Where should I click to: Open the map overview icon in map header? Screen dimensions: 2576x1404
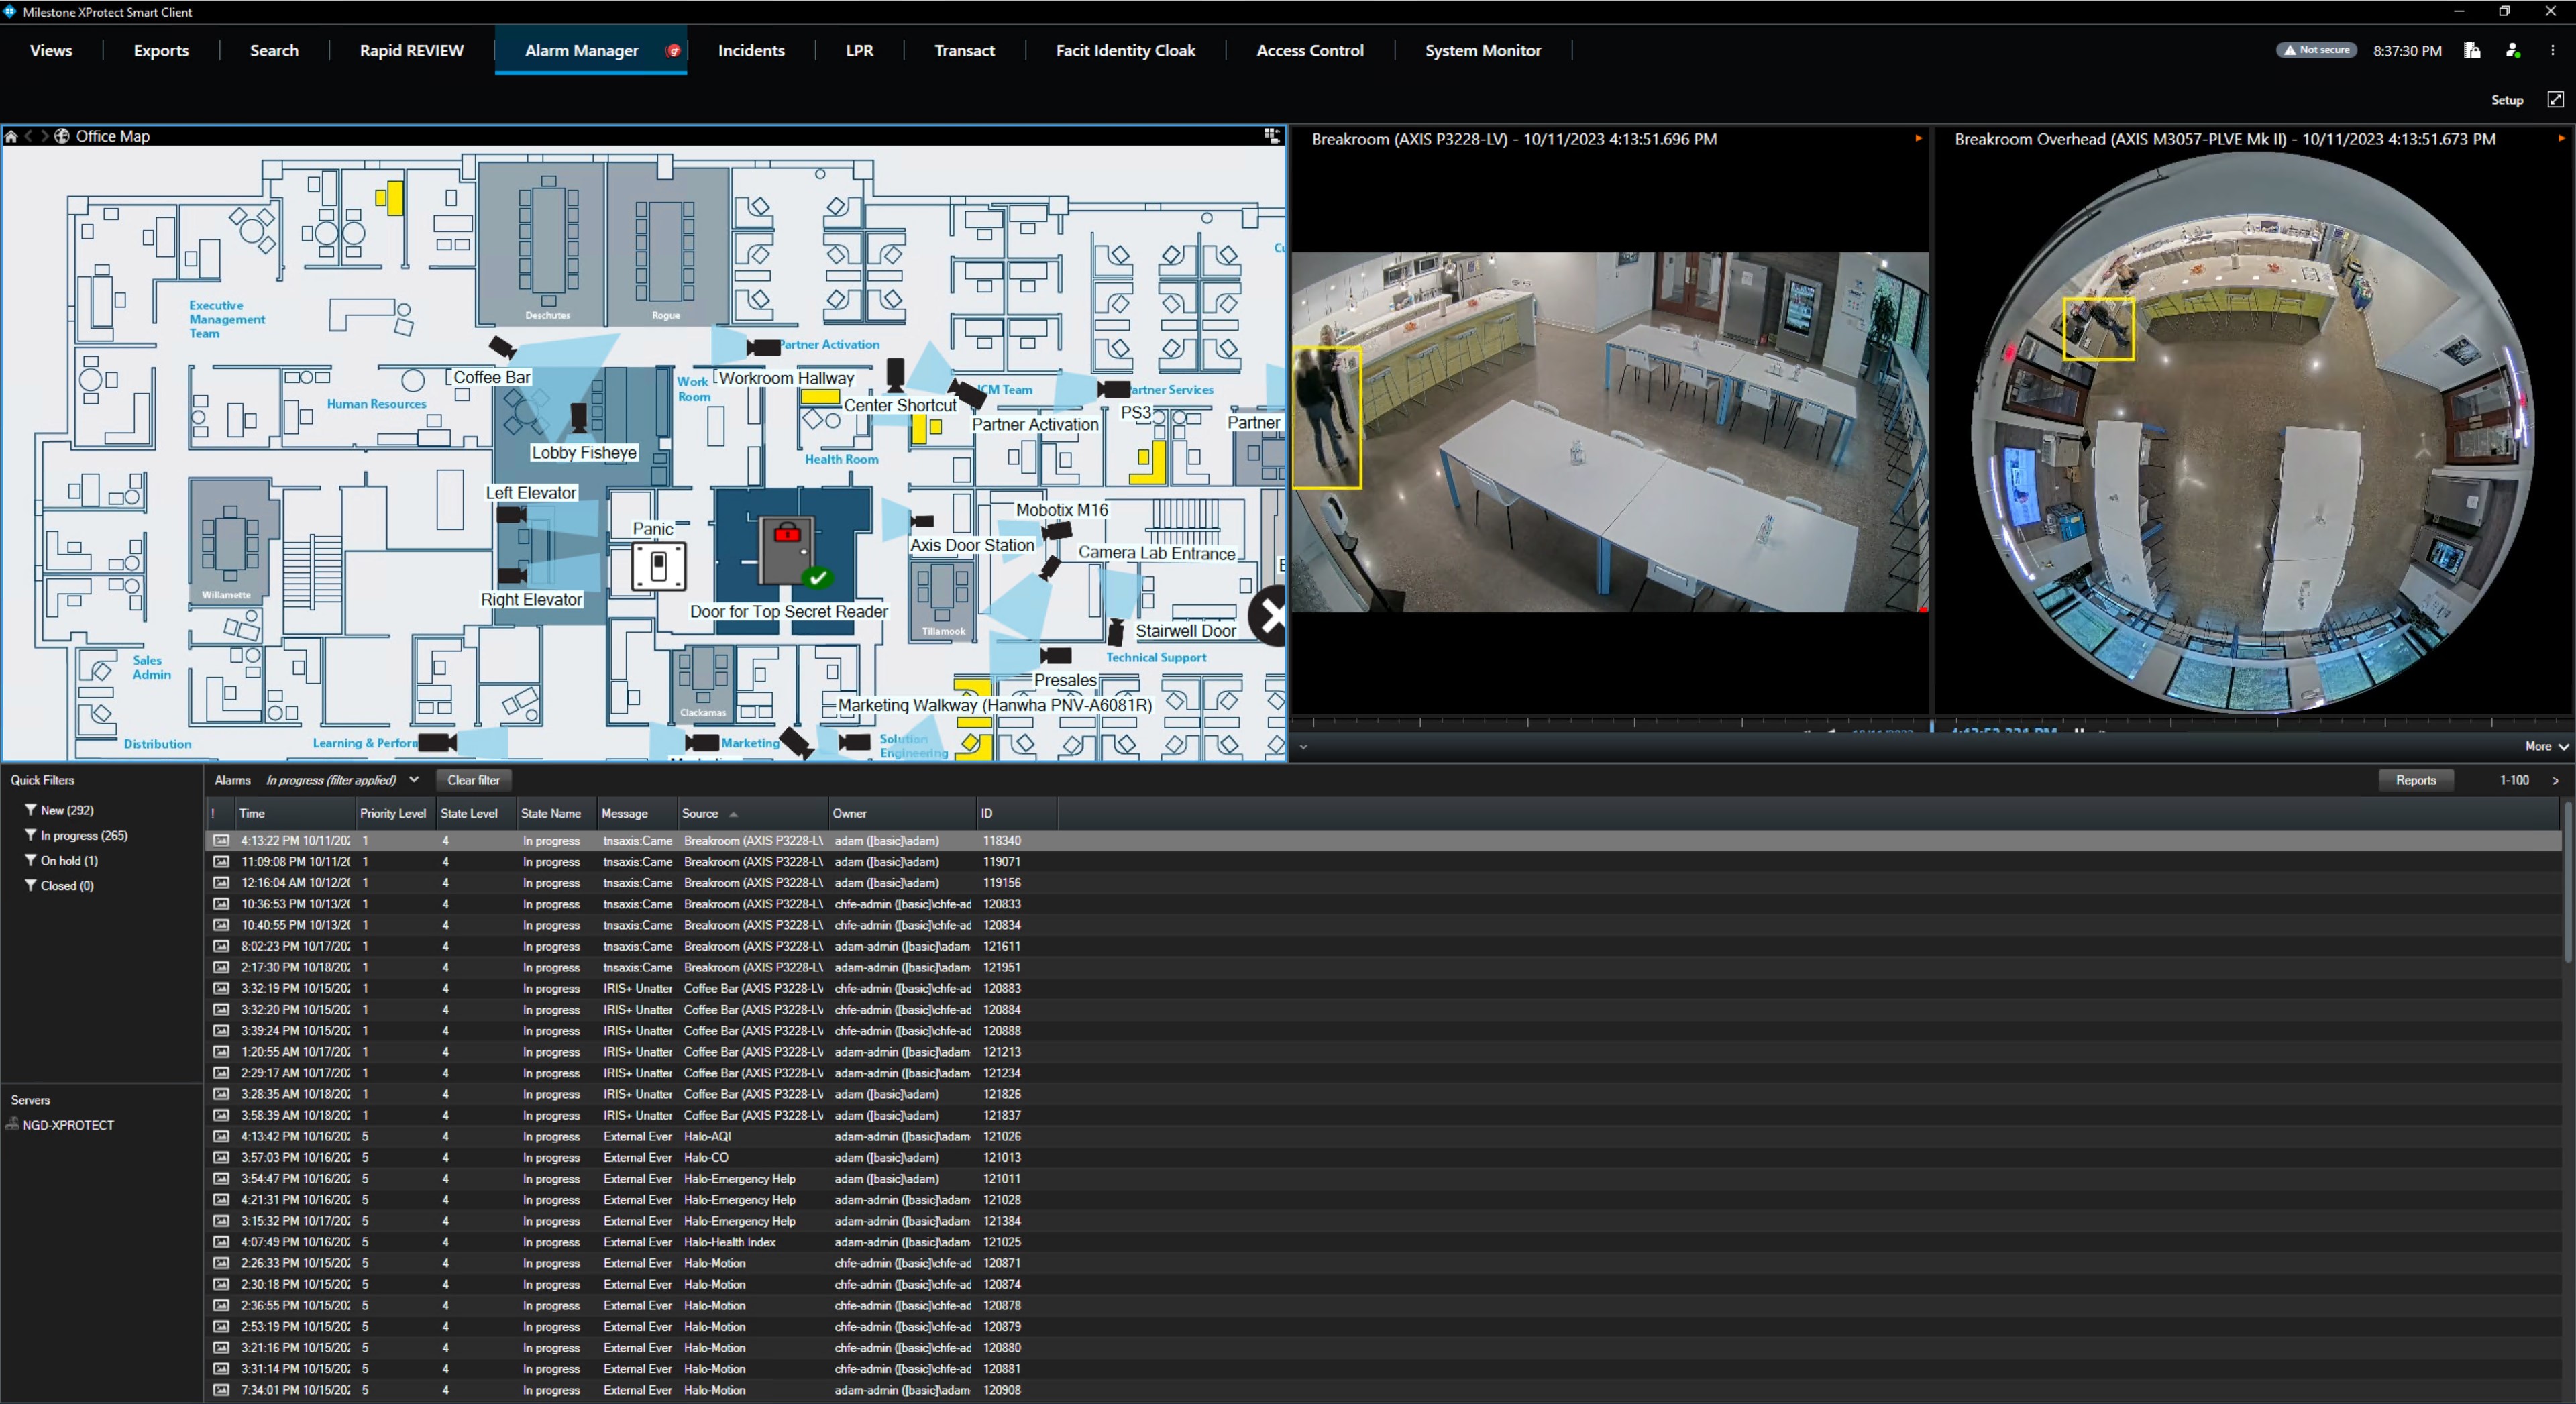tap(1272, 135)
